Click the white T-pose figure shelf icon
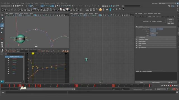Screen dimensions: 179x100 104,9
